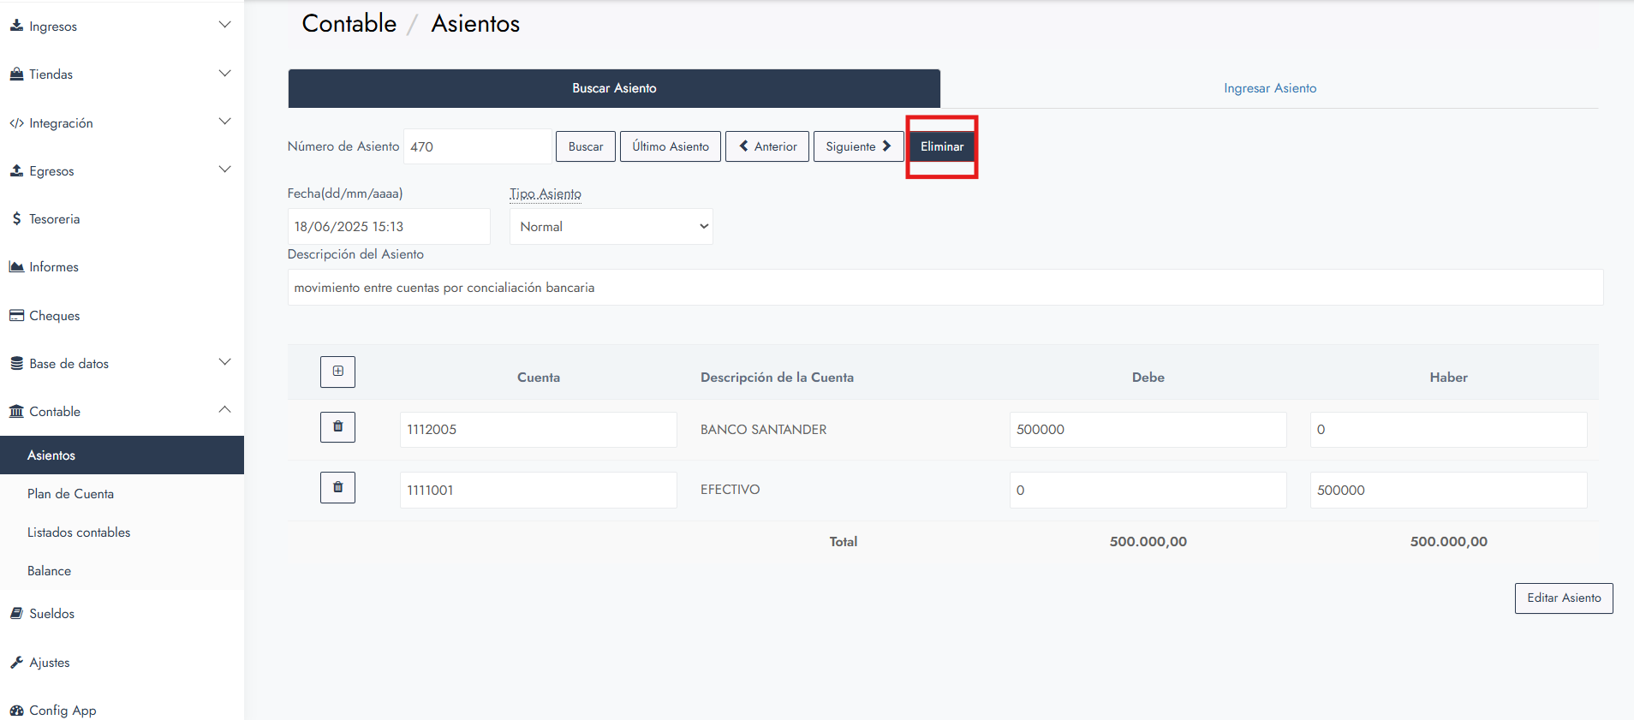Open Tesoreria from the sidebar
Image resolution: width=1634 pixels, height=720 pixels.
(54, 219)
